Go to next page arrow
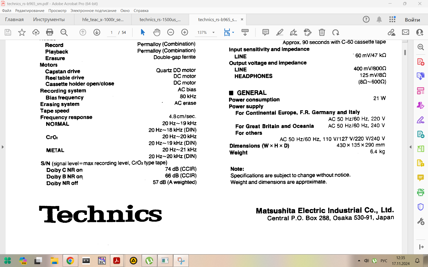Image resolution: width=428 pixels, height=267 pixels. [97, 32]
